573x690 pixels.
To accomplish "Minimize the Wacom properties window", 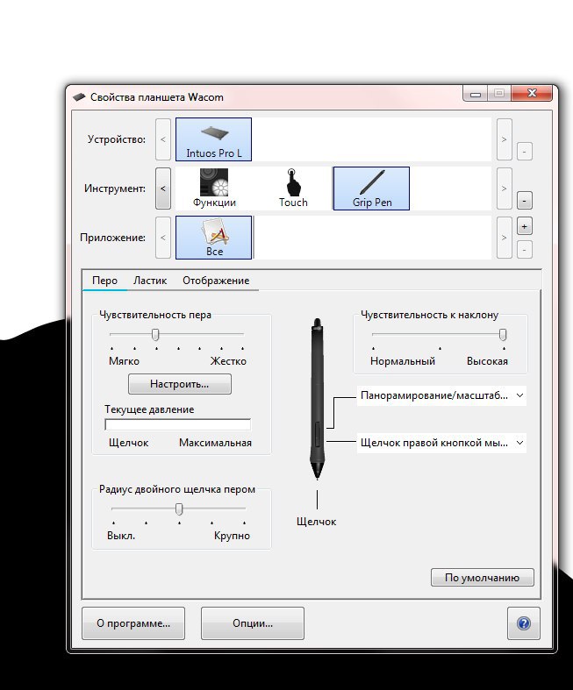I will pyautogui.click(x=476, y=94).
